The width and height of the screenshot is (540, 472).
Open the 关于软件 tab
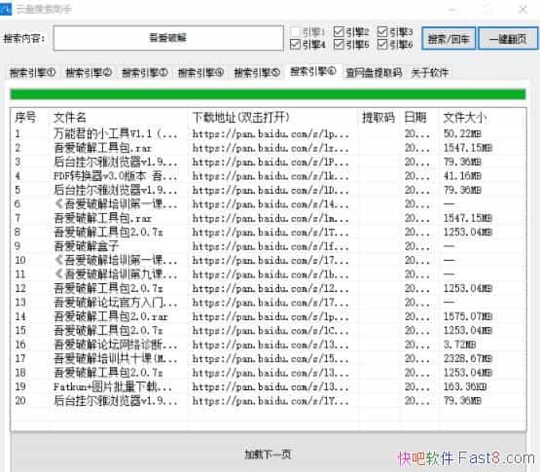(x=430, y=72)
